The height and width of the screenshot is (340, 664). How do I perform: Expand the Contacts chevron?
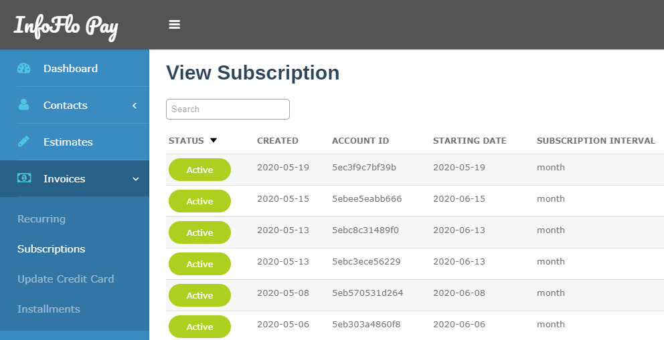point(135,106)
